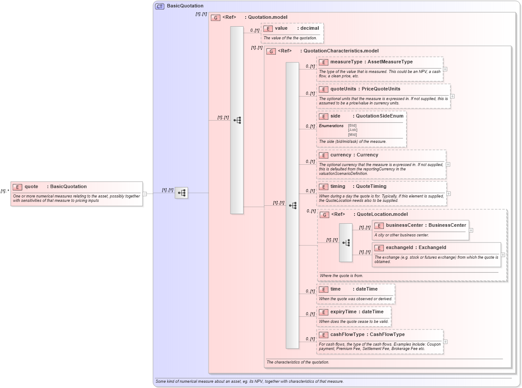Viewport: 522px width, 388px height.
Task: Click the QuotationSideEnum type name
Action: pos(379,116)
